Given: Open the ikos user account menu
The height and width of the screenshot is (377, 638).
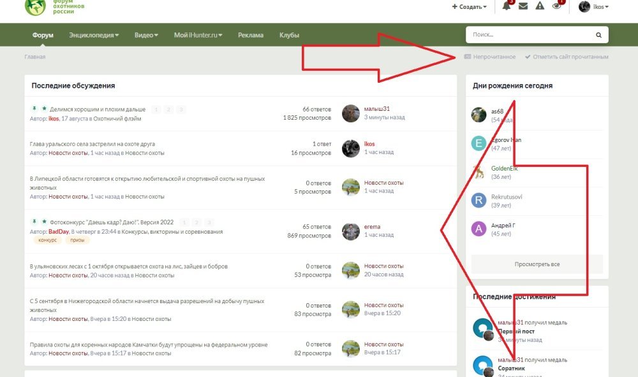Looking at the screenshot, I should coord(593,6).
